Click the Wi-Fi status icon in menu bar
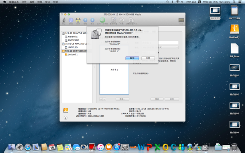 point(177,2)
